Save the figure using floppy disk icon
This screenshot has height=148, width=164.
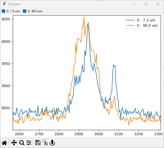tap(38, 143)
